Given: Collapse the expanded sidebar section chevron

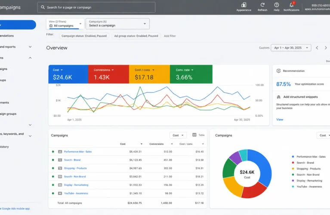Looking at the screenshot, I should point(30,58).
